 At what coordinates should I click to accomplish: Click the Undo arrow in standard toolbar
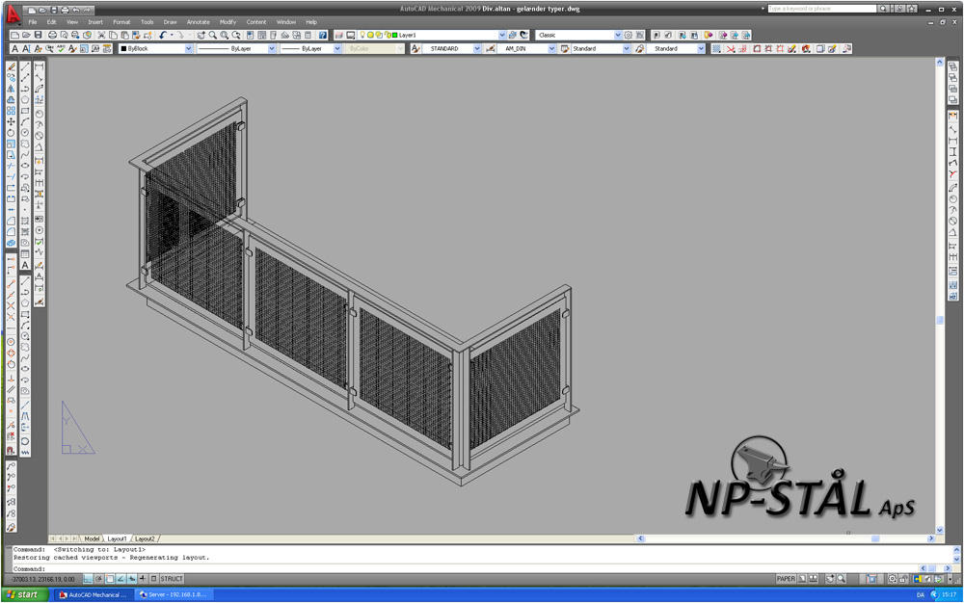point(162,35)
